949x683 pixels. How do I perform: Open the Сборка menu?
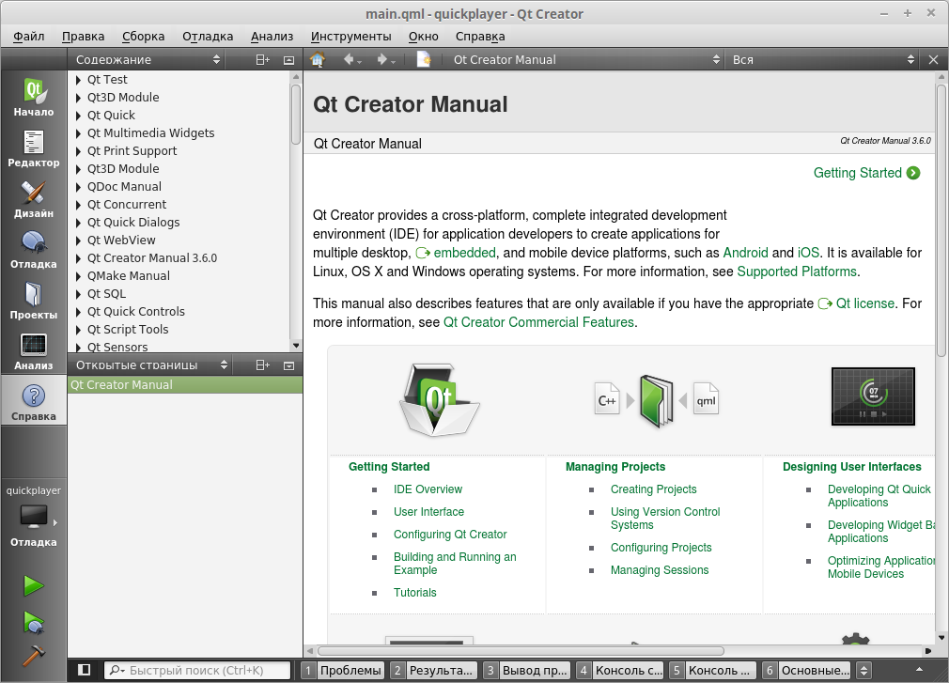point(143,37)
